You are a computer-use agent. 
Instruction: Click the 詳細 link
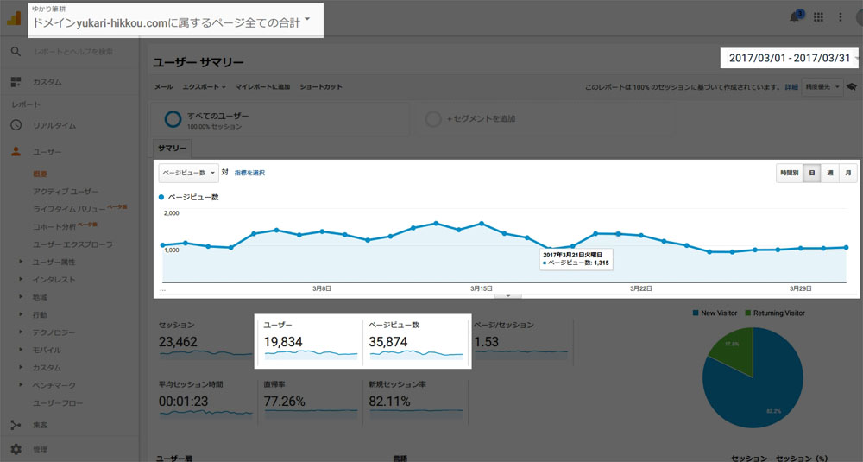click(791, 87)
